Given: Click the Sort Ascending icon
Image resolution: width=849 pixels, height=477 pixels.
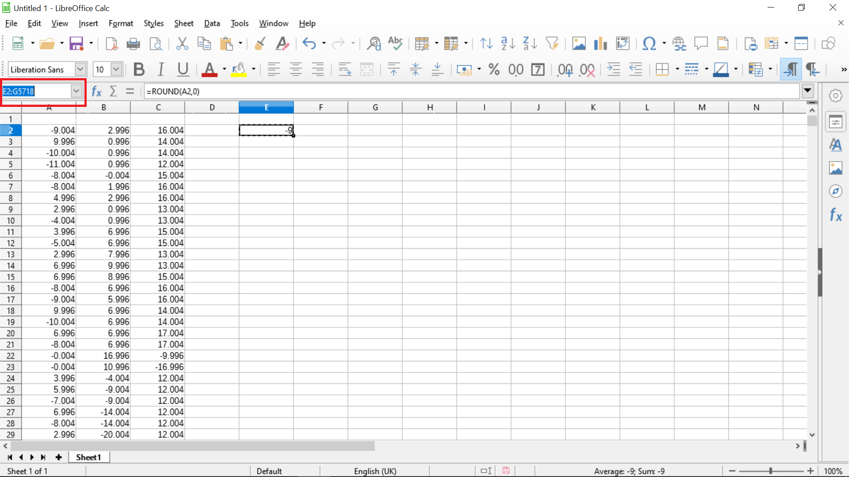Looking at the screenshot, I should [x=508, y=43].
